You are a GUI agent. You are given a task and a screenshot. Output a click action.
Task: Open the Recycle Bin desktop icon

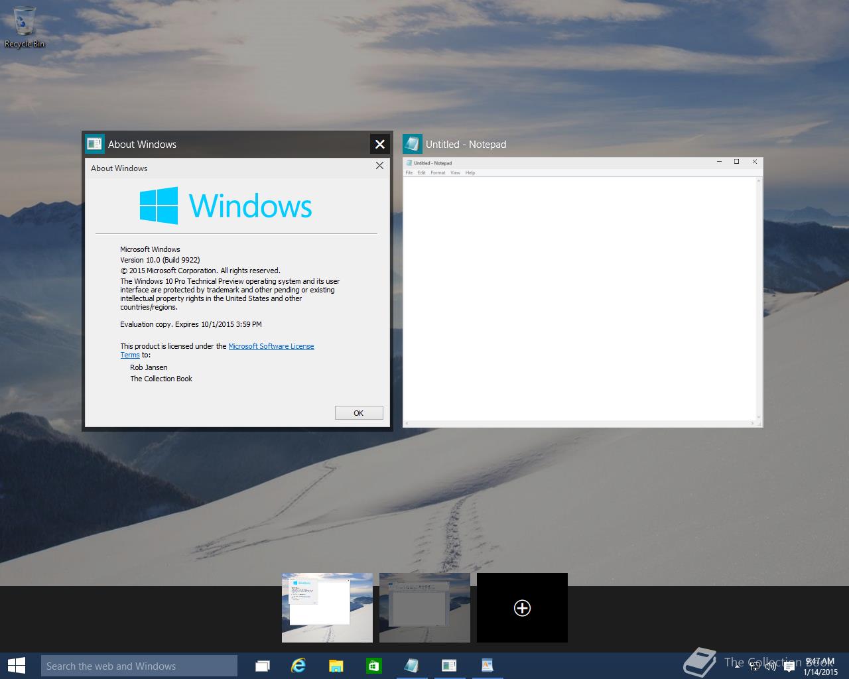coord(25,27)
